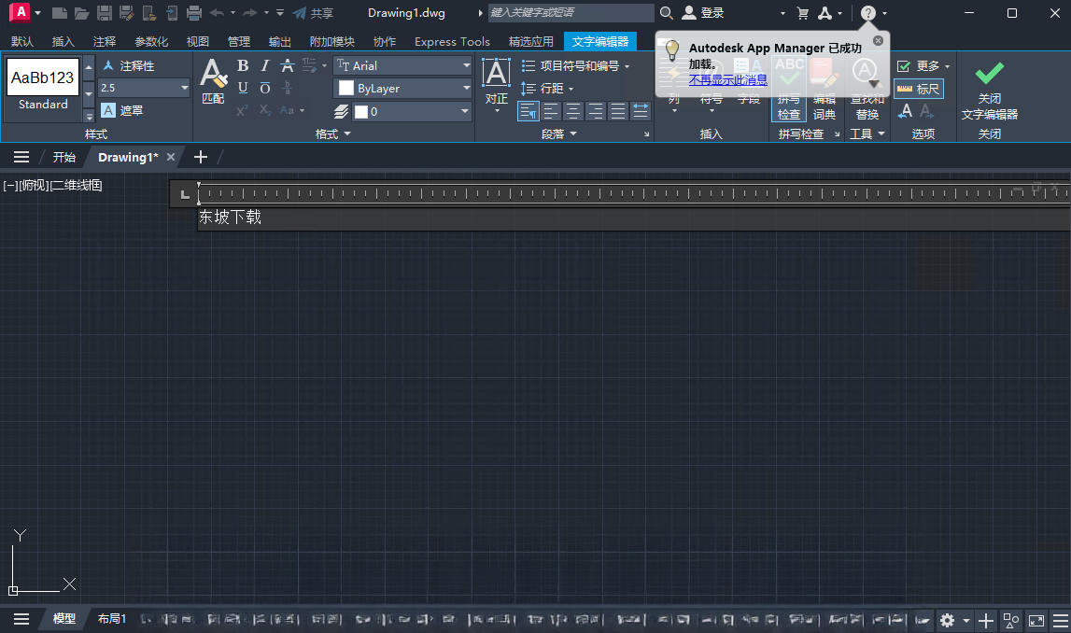Click the Undo arrow icon
Image resolution: width=1071 pixels, height=633 pixels.
[218, 13]
